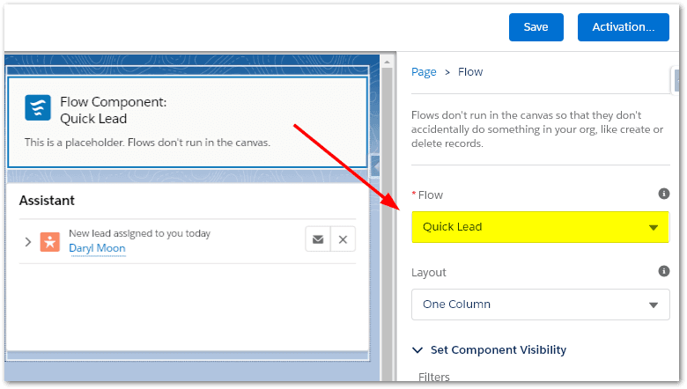Click the orange lead record icon

50,241
